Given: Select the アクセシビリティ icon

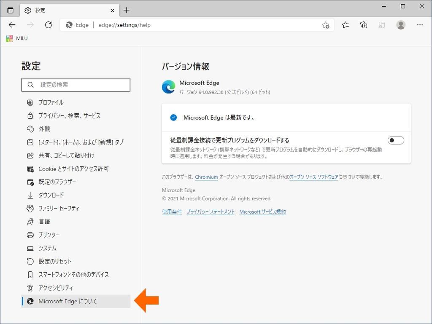Looking at the screenshot, I should point(30,288).
